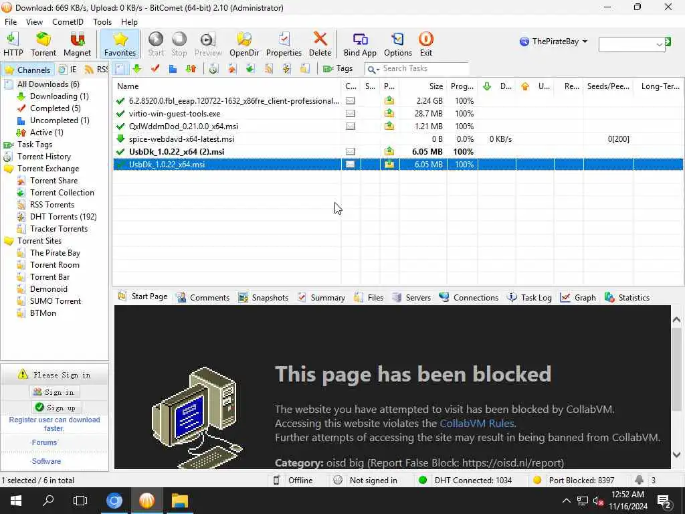Open the View menu
This screenshot has height=514, width=685.
tap(34, 22)
